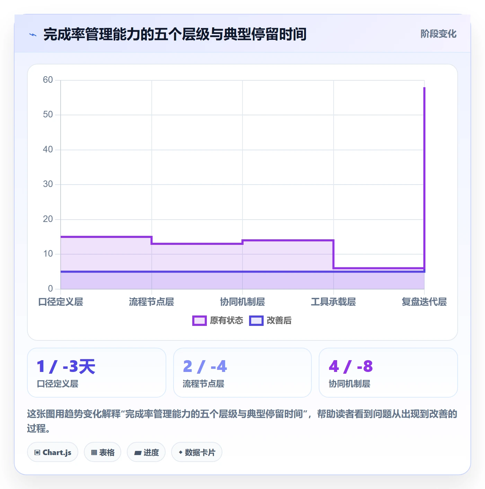Click the grid icon in 表格 chip
The image size is (485, 489).
click(x=94, y=453)
